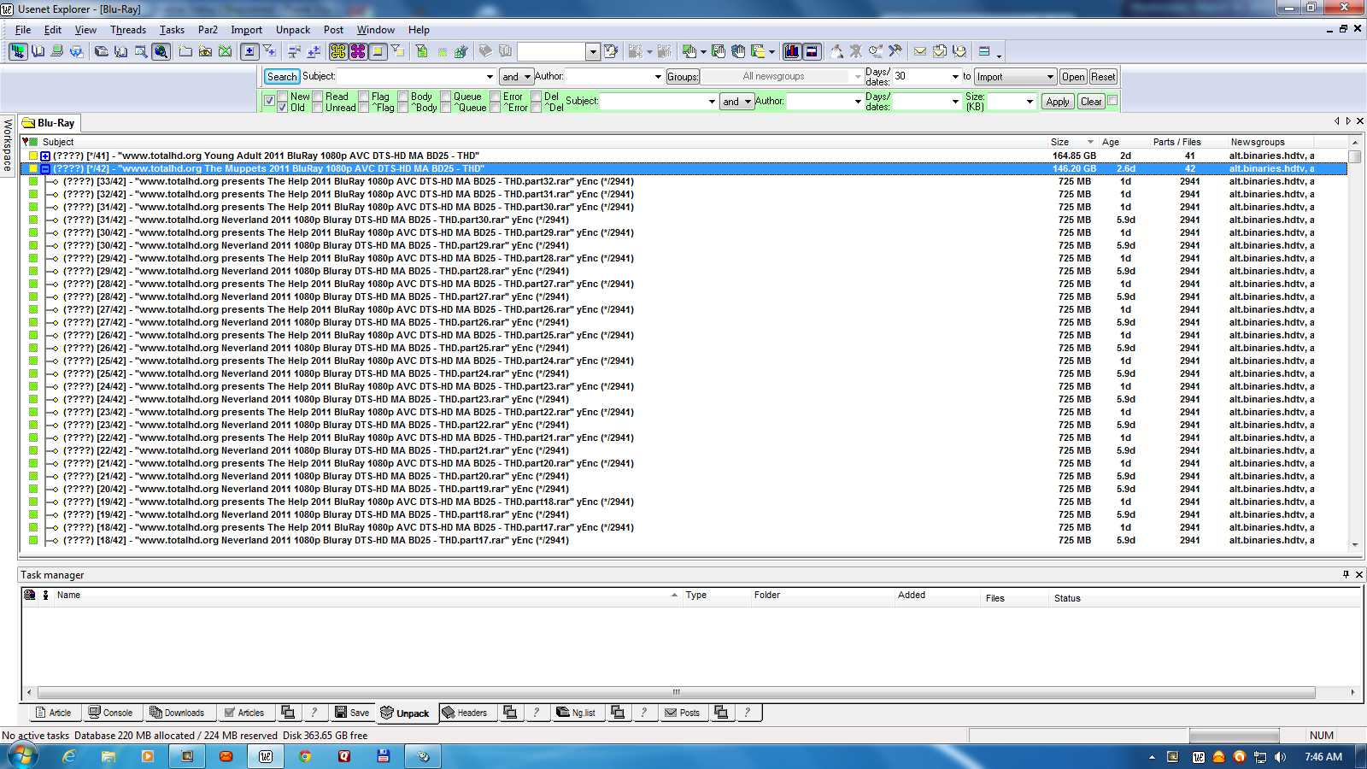Click the empty folder icon in toolbar
The width and height of the screenshot is (1367, 769).
185,51
